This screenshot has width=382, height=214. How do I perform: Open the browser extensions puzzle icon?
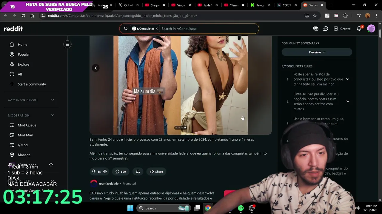pyautogui.click(x=346, y=16)
